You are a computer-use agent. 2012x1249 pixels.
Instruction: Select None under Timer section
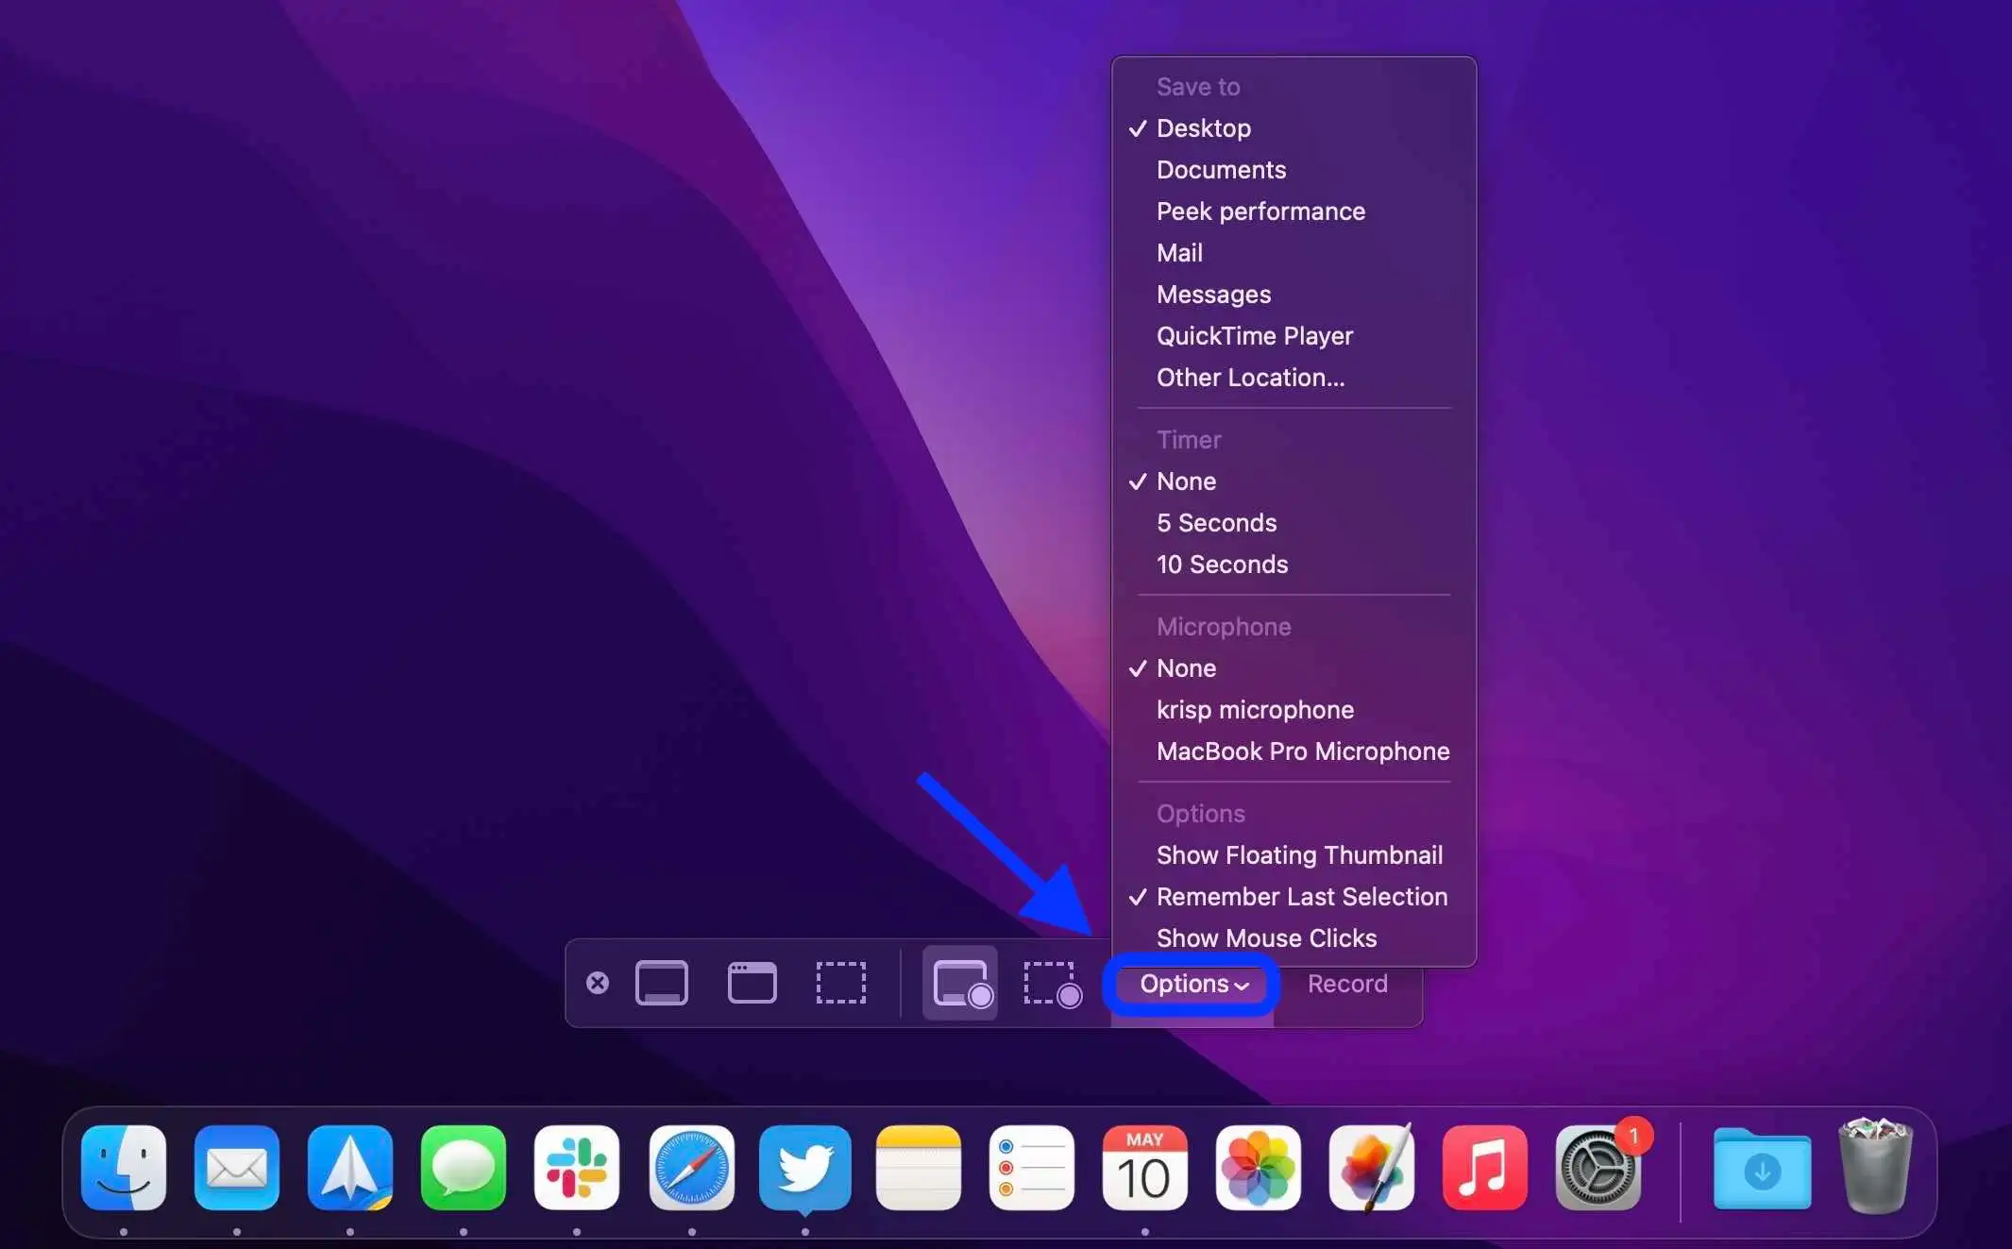[x=1185, y=481]
